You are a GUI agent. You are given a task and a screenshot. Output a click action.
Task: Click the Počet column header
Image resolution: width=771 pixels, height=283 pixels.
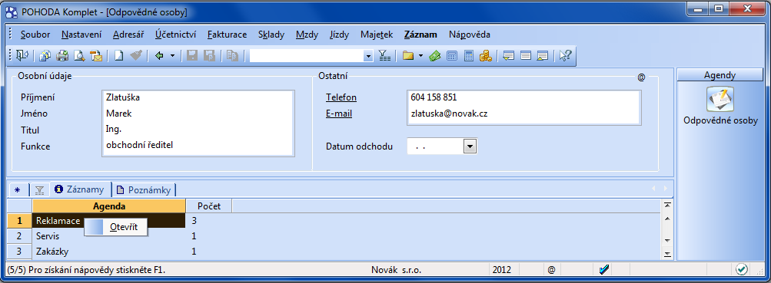coord(209,206)
